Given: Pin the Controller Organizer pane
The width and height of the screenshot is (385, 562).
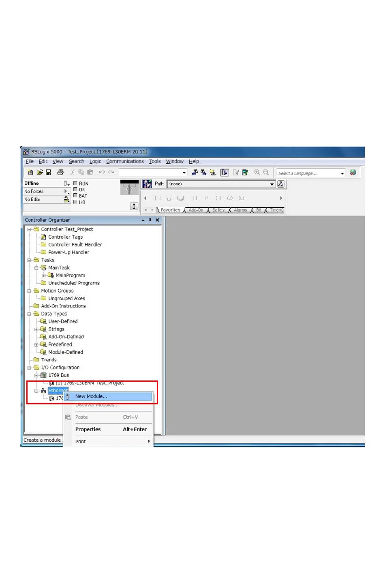Looking at the screenshot, I should point(150,220).
